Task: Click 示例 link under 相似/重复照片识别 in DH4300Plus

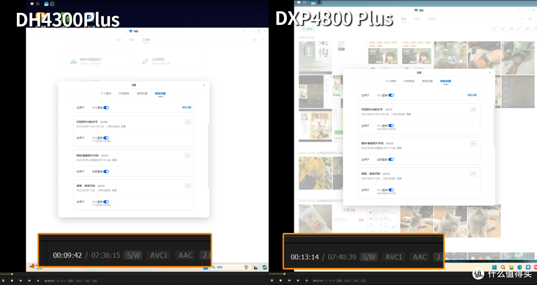Action: pos(114,160)
